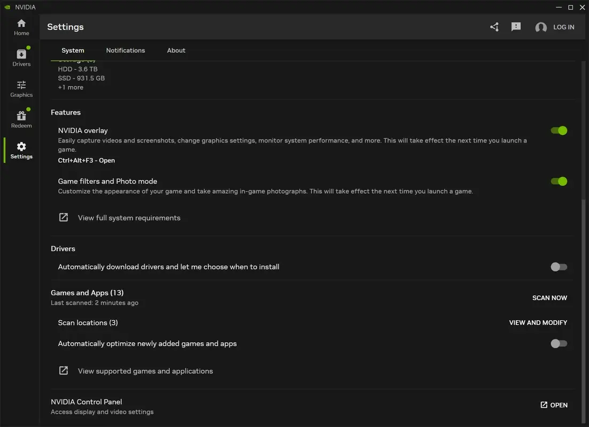Open View full system requirements

[129, 217]
